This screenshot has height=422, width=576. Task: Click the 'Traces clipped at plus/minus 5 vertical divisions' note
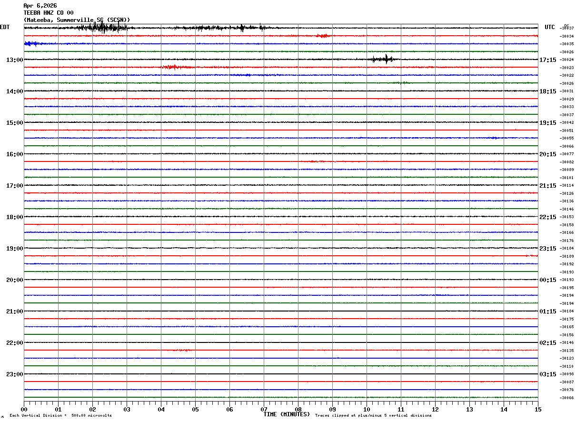[373, 416]
